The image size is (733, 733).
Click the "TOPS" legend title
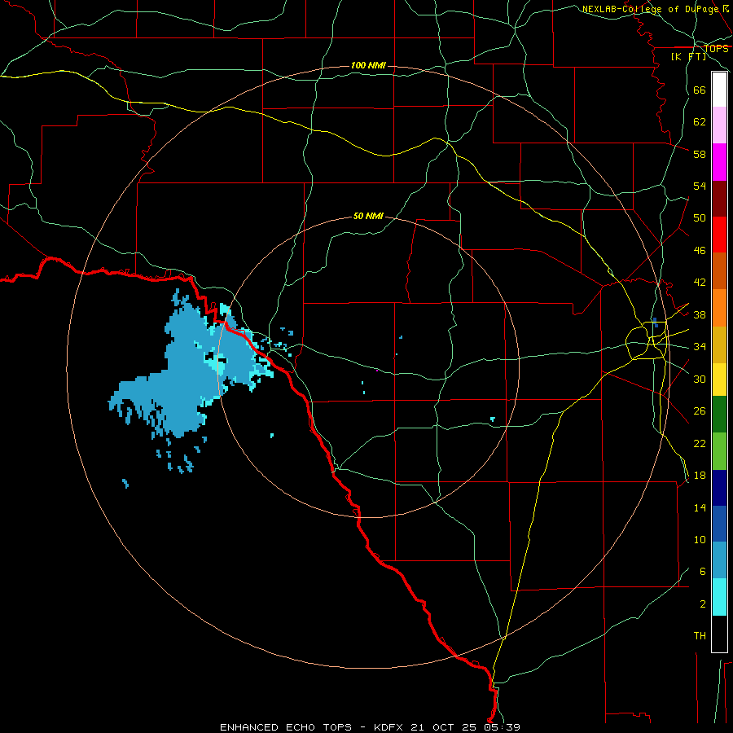tap(716, 49)
